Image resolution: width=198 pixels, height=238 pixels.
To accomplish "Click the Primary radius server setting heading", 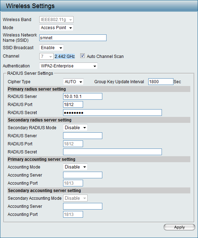I will [x=37, y=89].
